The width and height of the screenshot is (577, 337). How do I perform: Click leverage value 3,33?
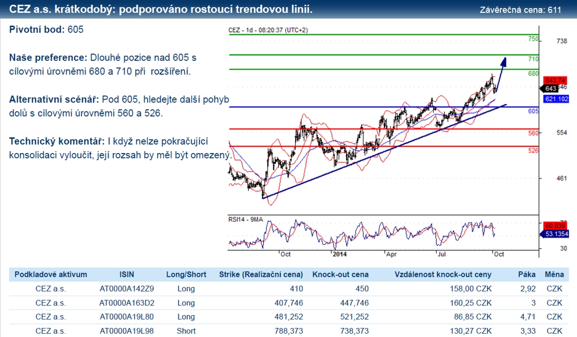(x=528, y=331)
